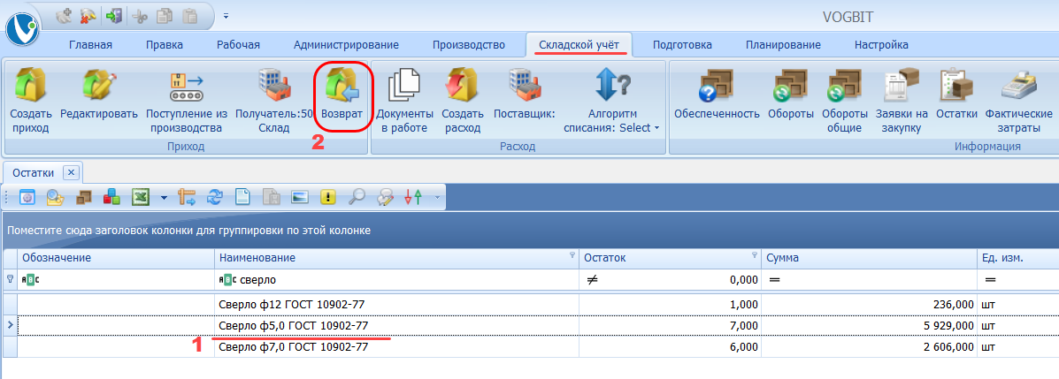This screenshot has height=379, width=1059.
Task: Click the Остаток column header
Action: point(670,258)
